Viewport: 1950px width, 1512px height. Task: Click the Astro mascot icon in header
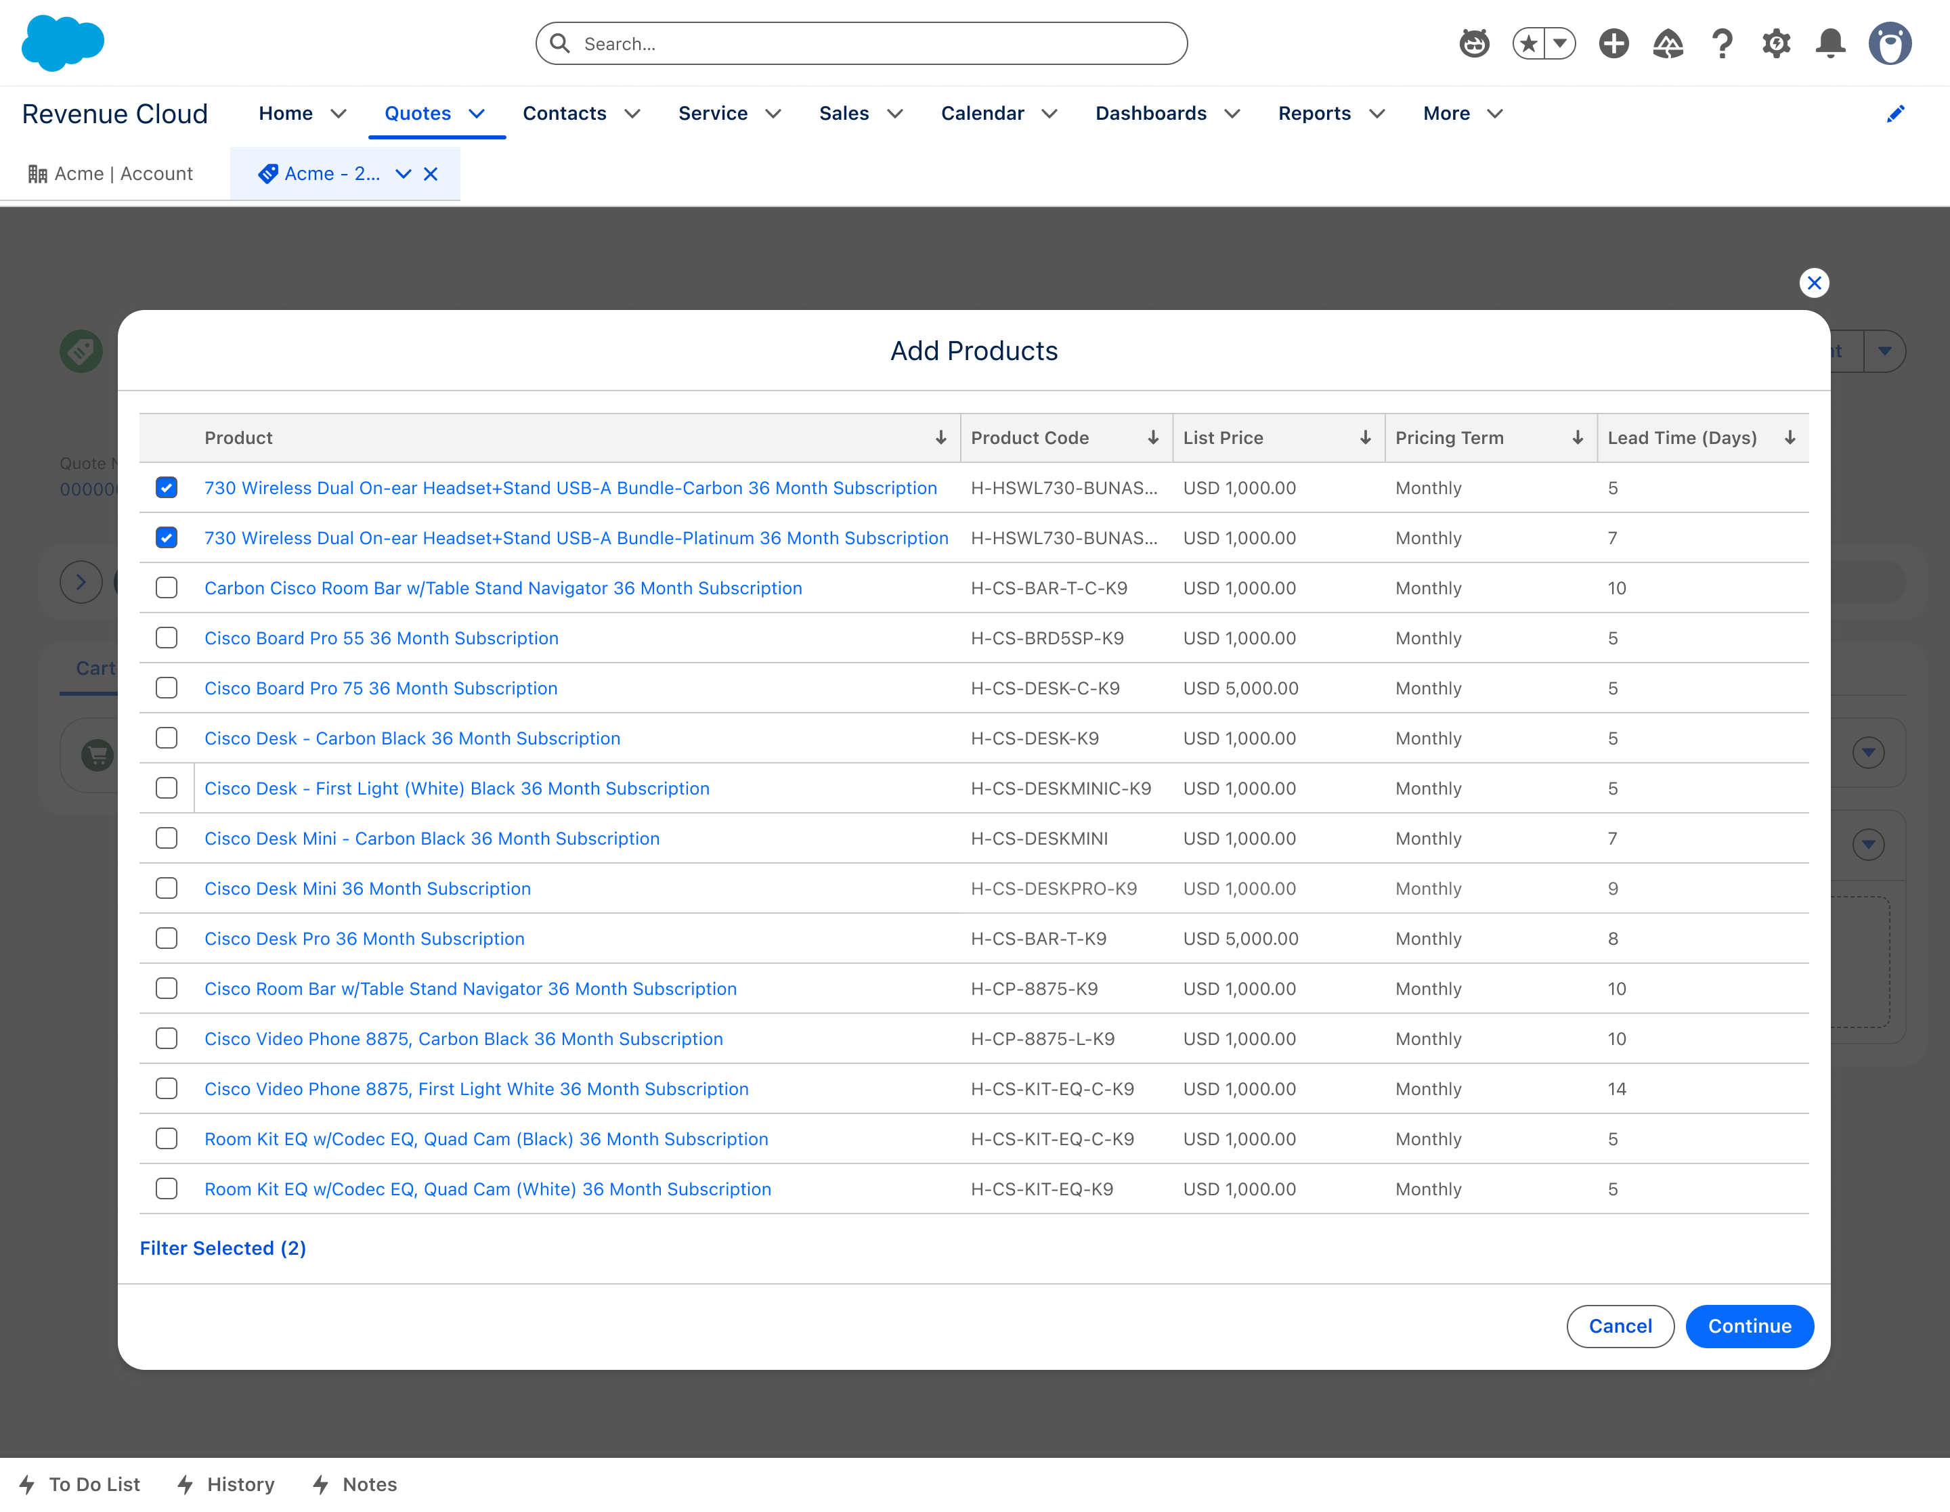(1474, 43)
